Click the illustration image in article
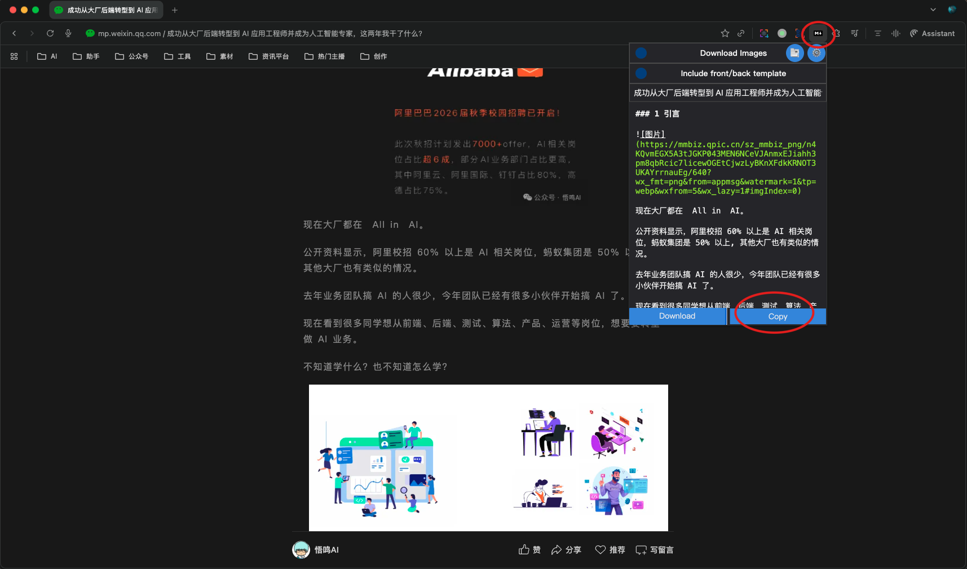967x569 pixels. click(488, 457)
